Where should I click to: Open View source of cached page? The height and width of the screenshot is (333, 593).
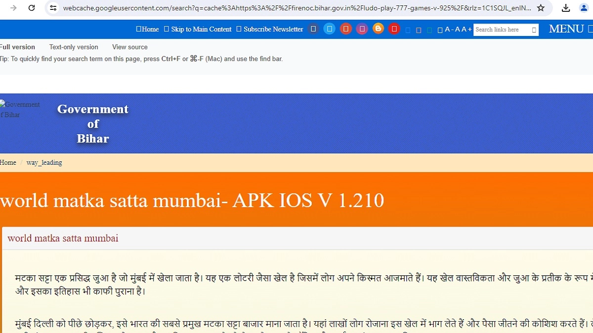129,47
